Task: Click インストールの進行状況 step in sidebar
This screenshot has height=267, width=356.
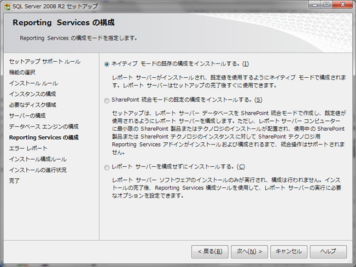Action: pyautogui.click(x=38, y=170)
